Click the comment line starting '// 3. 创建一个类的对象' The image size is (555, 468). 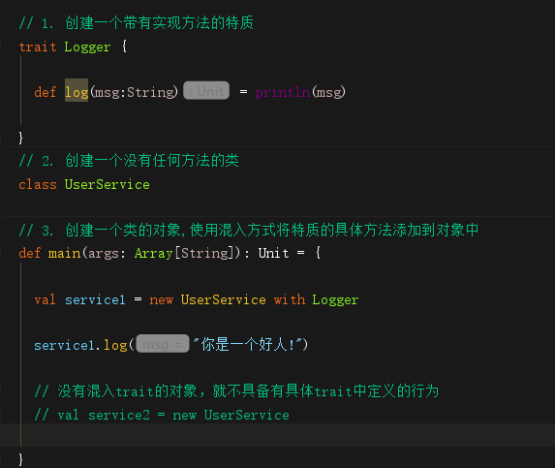249,230
